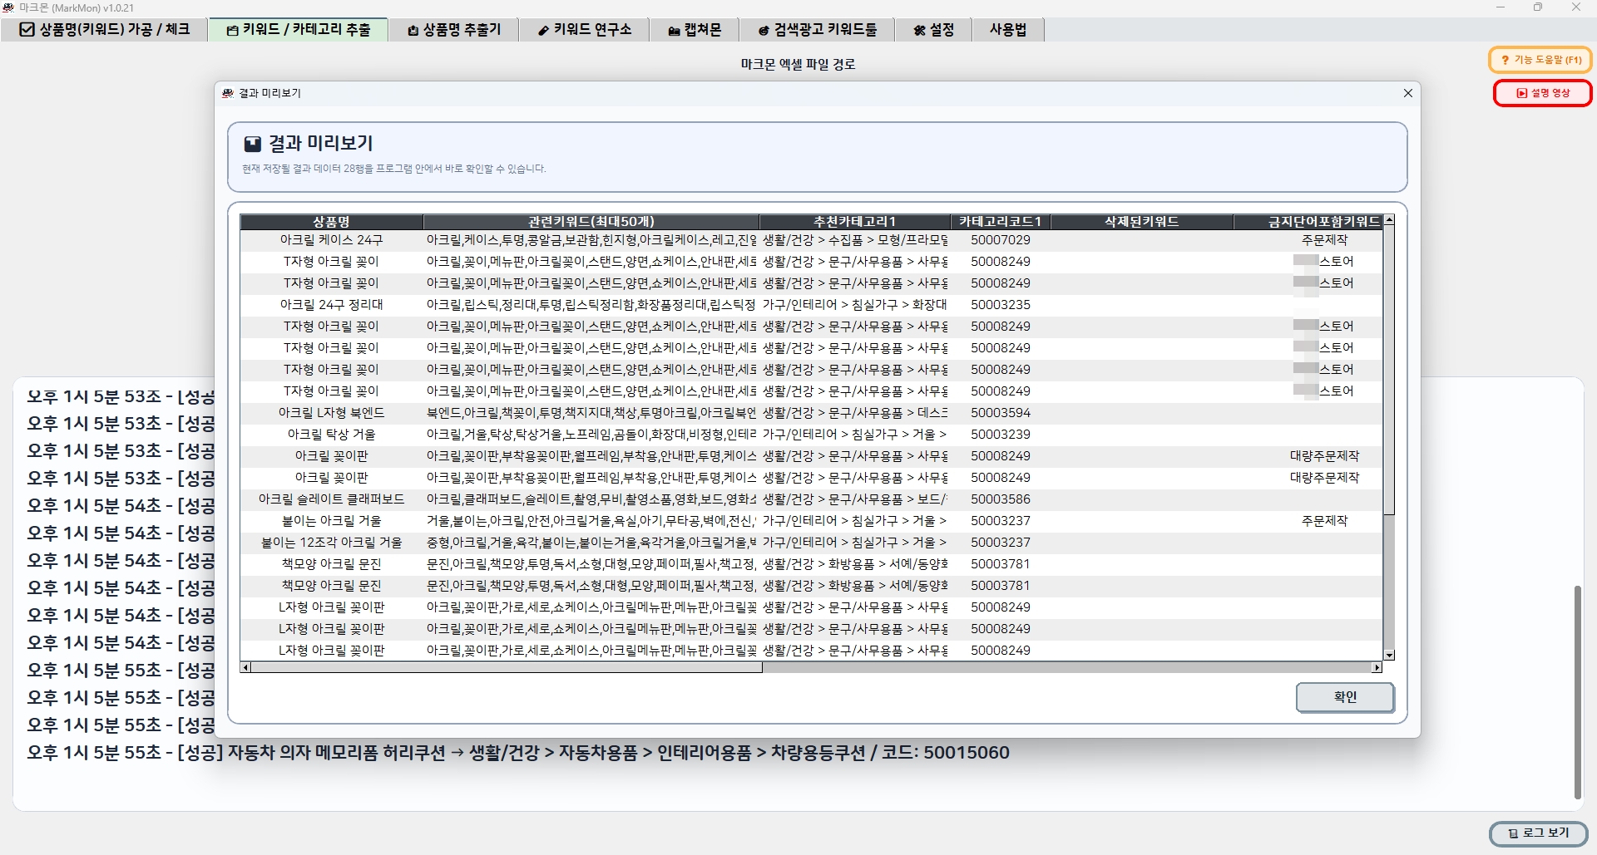Open the 설명 영상 video button
This screenshot has width=1597, height=855.
[1542, 93]
